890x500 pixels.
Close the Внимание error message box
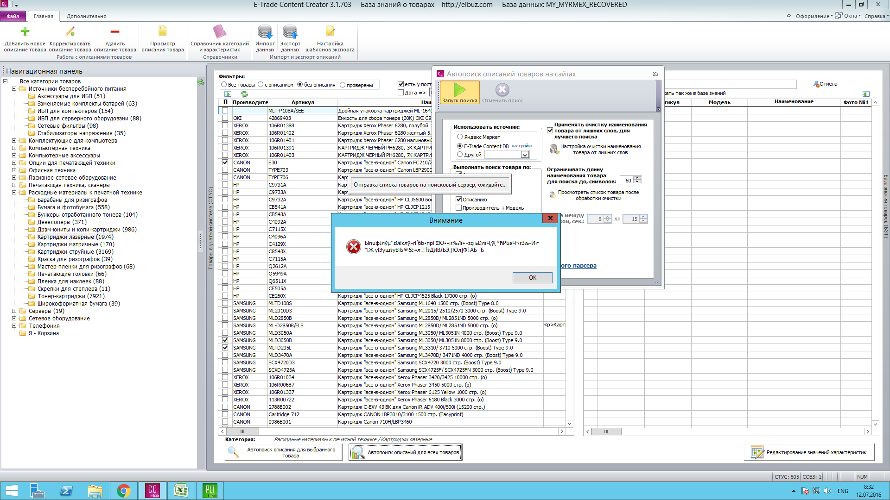[x=550, y=218]
